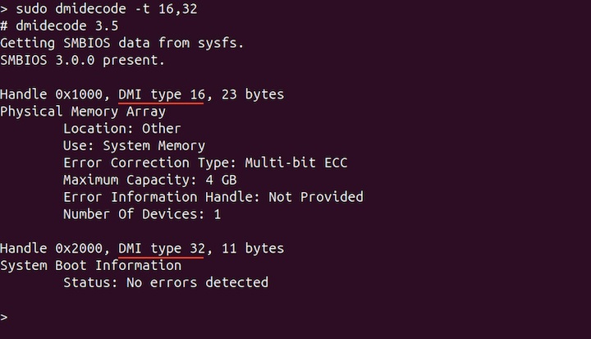Image resolution: width=591 pixels, height=339 pixels.
Task: Click the 'Location: Other' line
Action: click(121, 129)
